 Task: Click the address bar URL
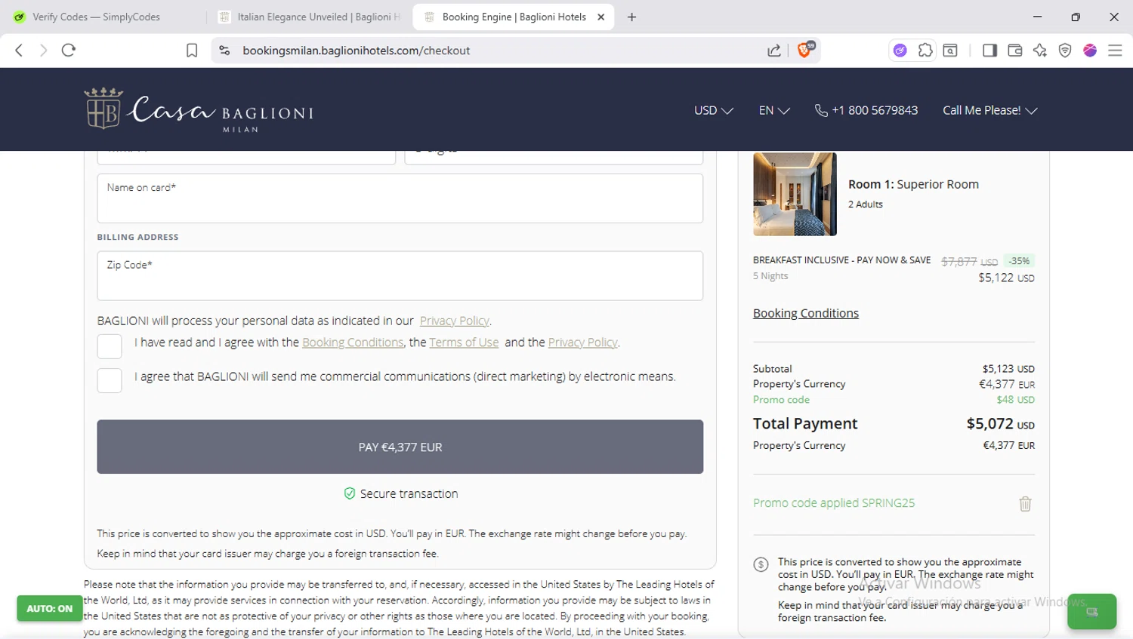357,51
